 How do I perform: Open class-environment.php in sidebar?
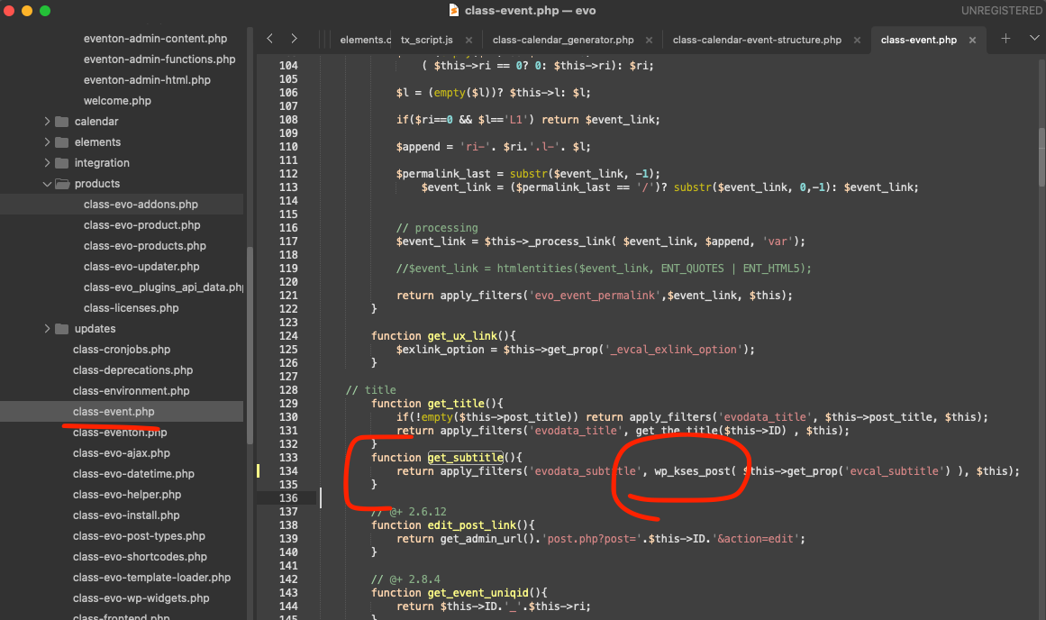[131, 390]
